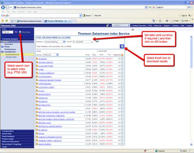194x153 pixels.
Task: Click the Valuation Ratio sidebar item
Action: coord(11,57)
